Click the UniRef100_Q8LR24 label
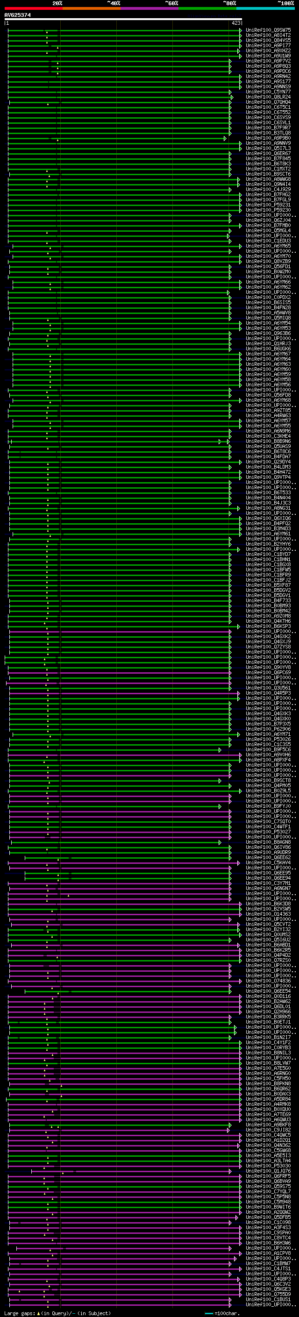Screen dimensions: 299x1317 point(268,97)
